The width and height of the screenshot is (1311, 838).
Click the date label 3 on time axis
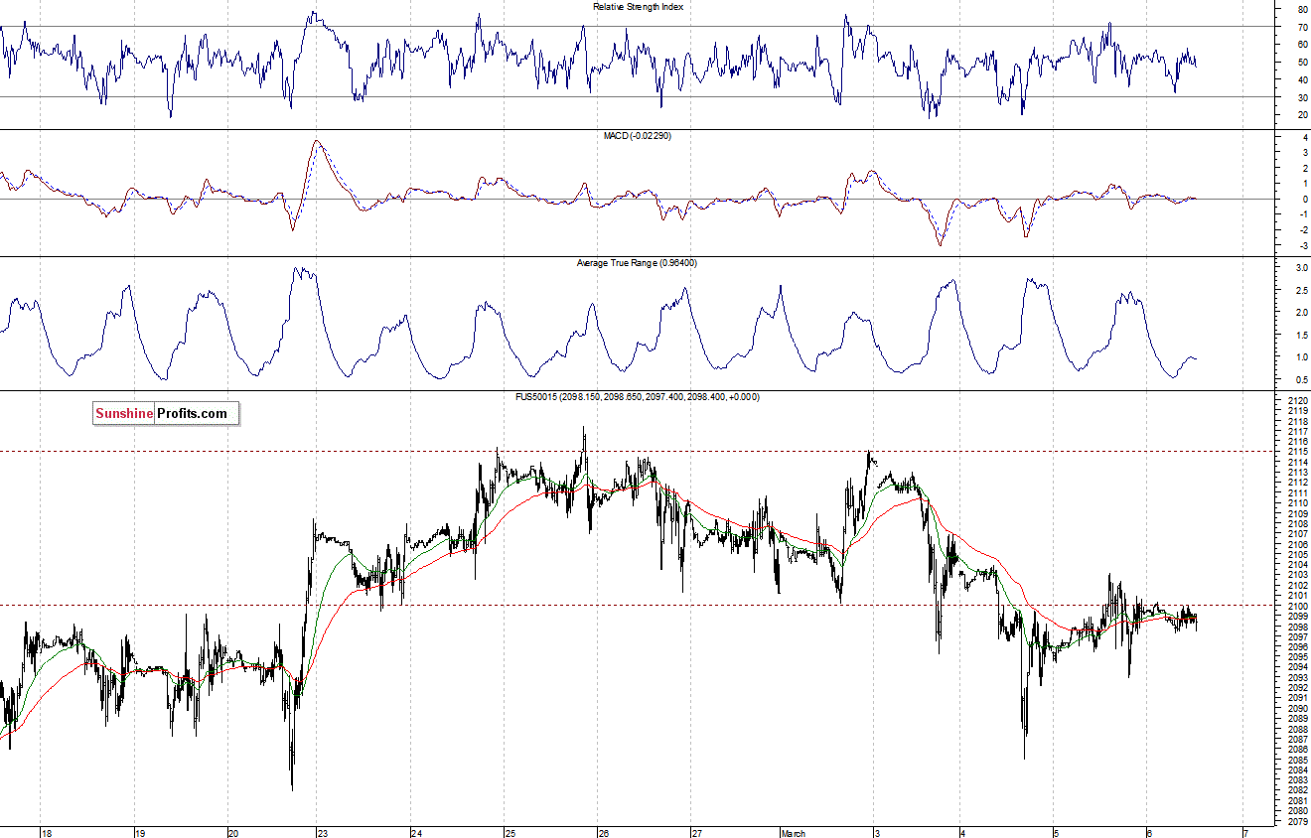click(877, 832)
